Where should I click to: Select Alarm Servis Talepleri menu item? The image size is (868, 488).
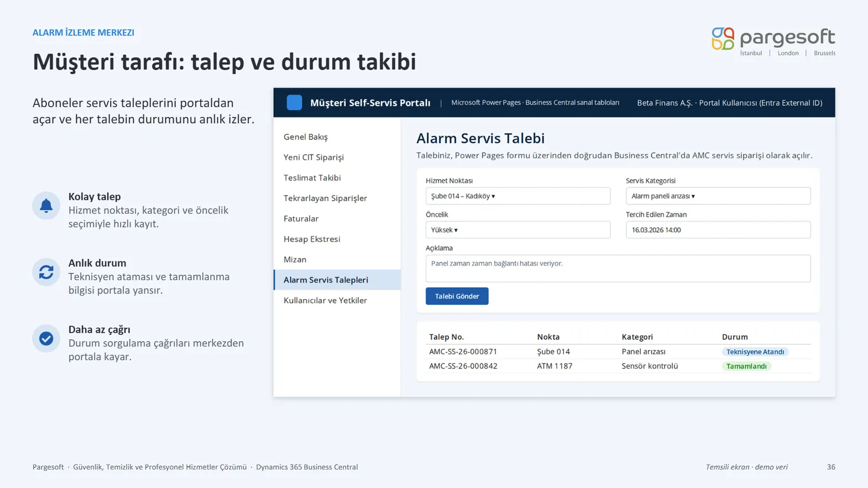(x=337, y=280)
